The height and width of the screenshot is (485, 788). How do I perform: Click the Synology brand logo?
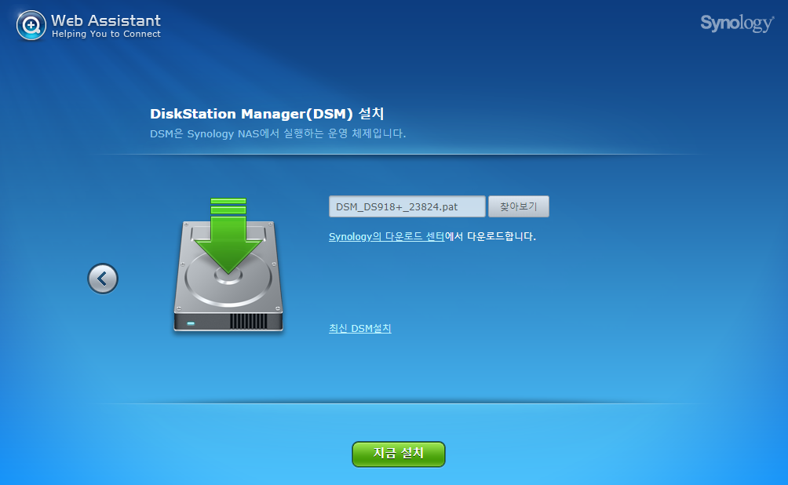[737, 23]
